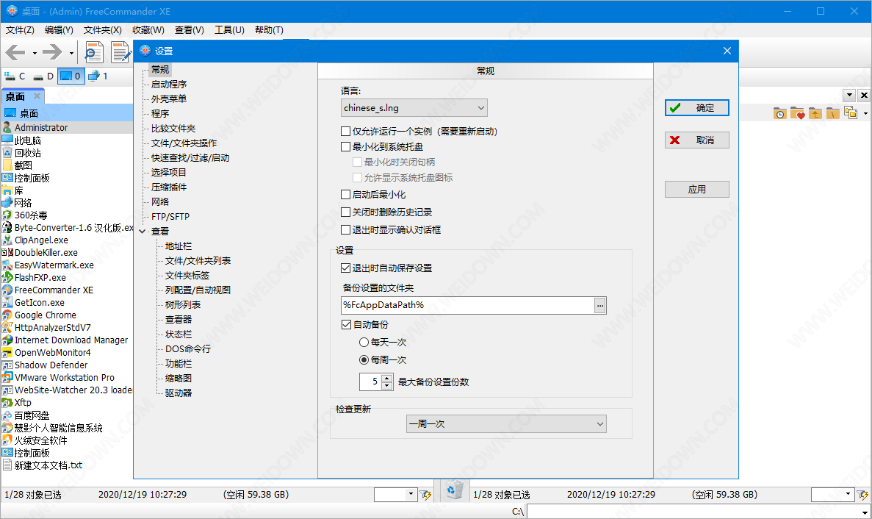
Task: Open 检查更新 一周一次 dropdown
Action: [506, 424]
